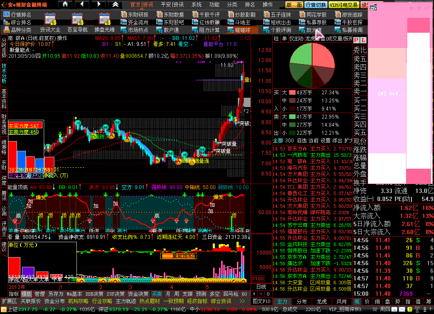This screenshot has width=434, height=314.
Task: Toggle the P button above order book
Action: 356,40
